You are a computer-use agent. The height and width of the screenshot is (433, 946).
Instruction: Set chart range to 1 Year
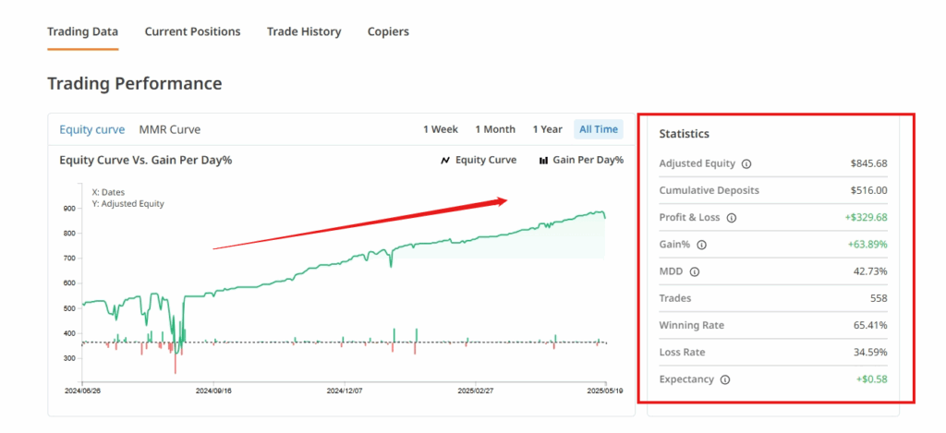pyautogui.click(x=547, y=129)
